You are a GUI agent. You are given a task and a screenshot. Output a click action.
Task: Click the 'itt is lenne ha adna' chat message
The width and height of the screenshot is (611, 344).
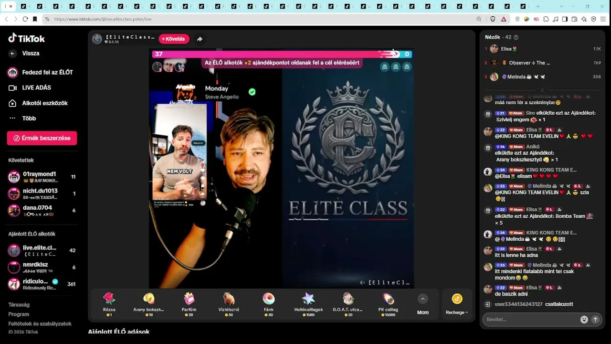(516, 255)
